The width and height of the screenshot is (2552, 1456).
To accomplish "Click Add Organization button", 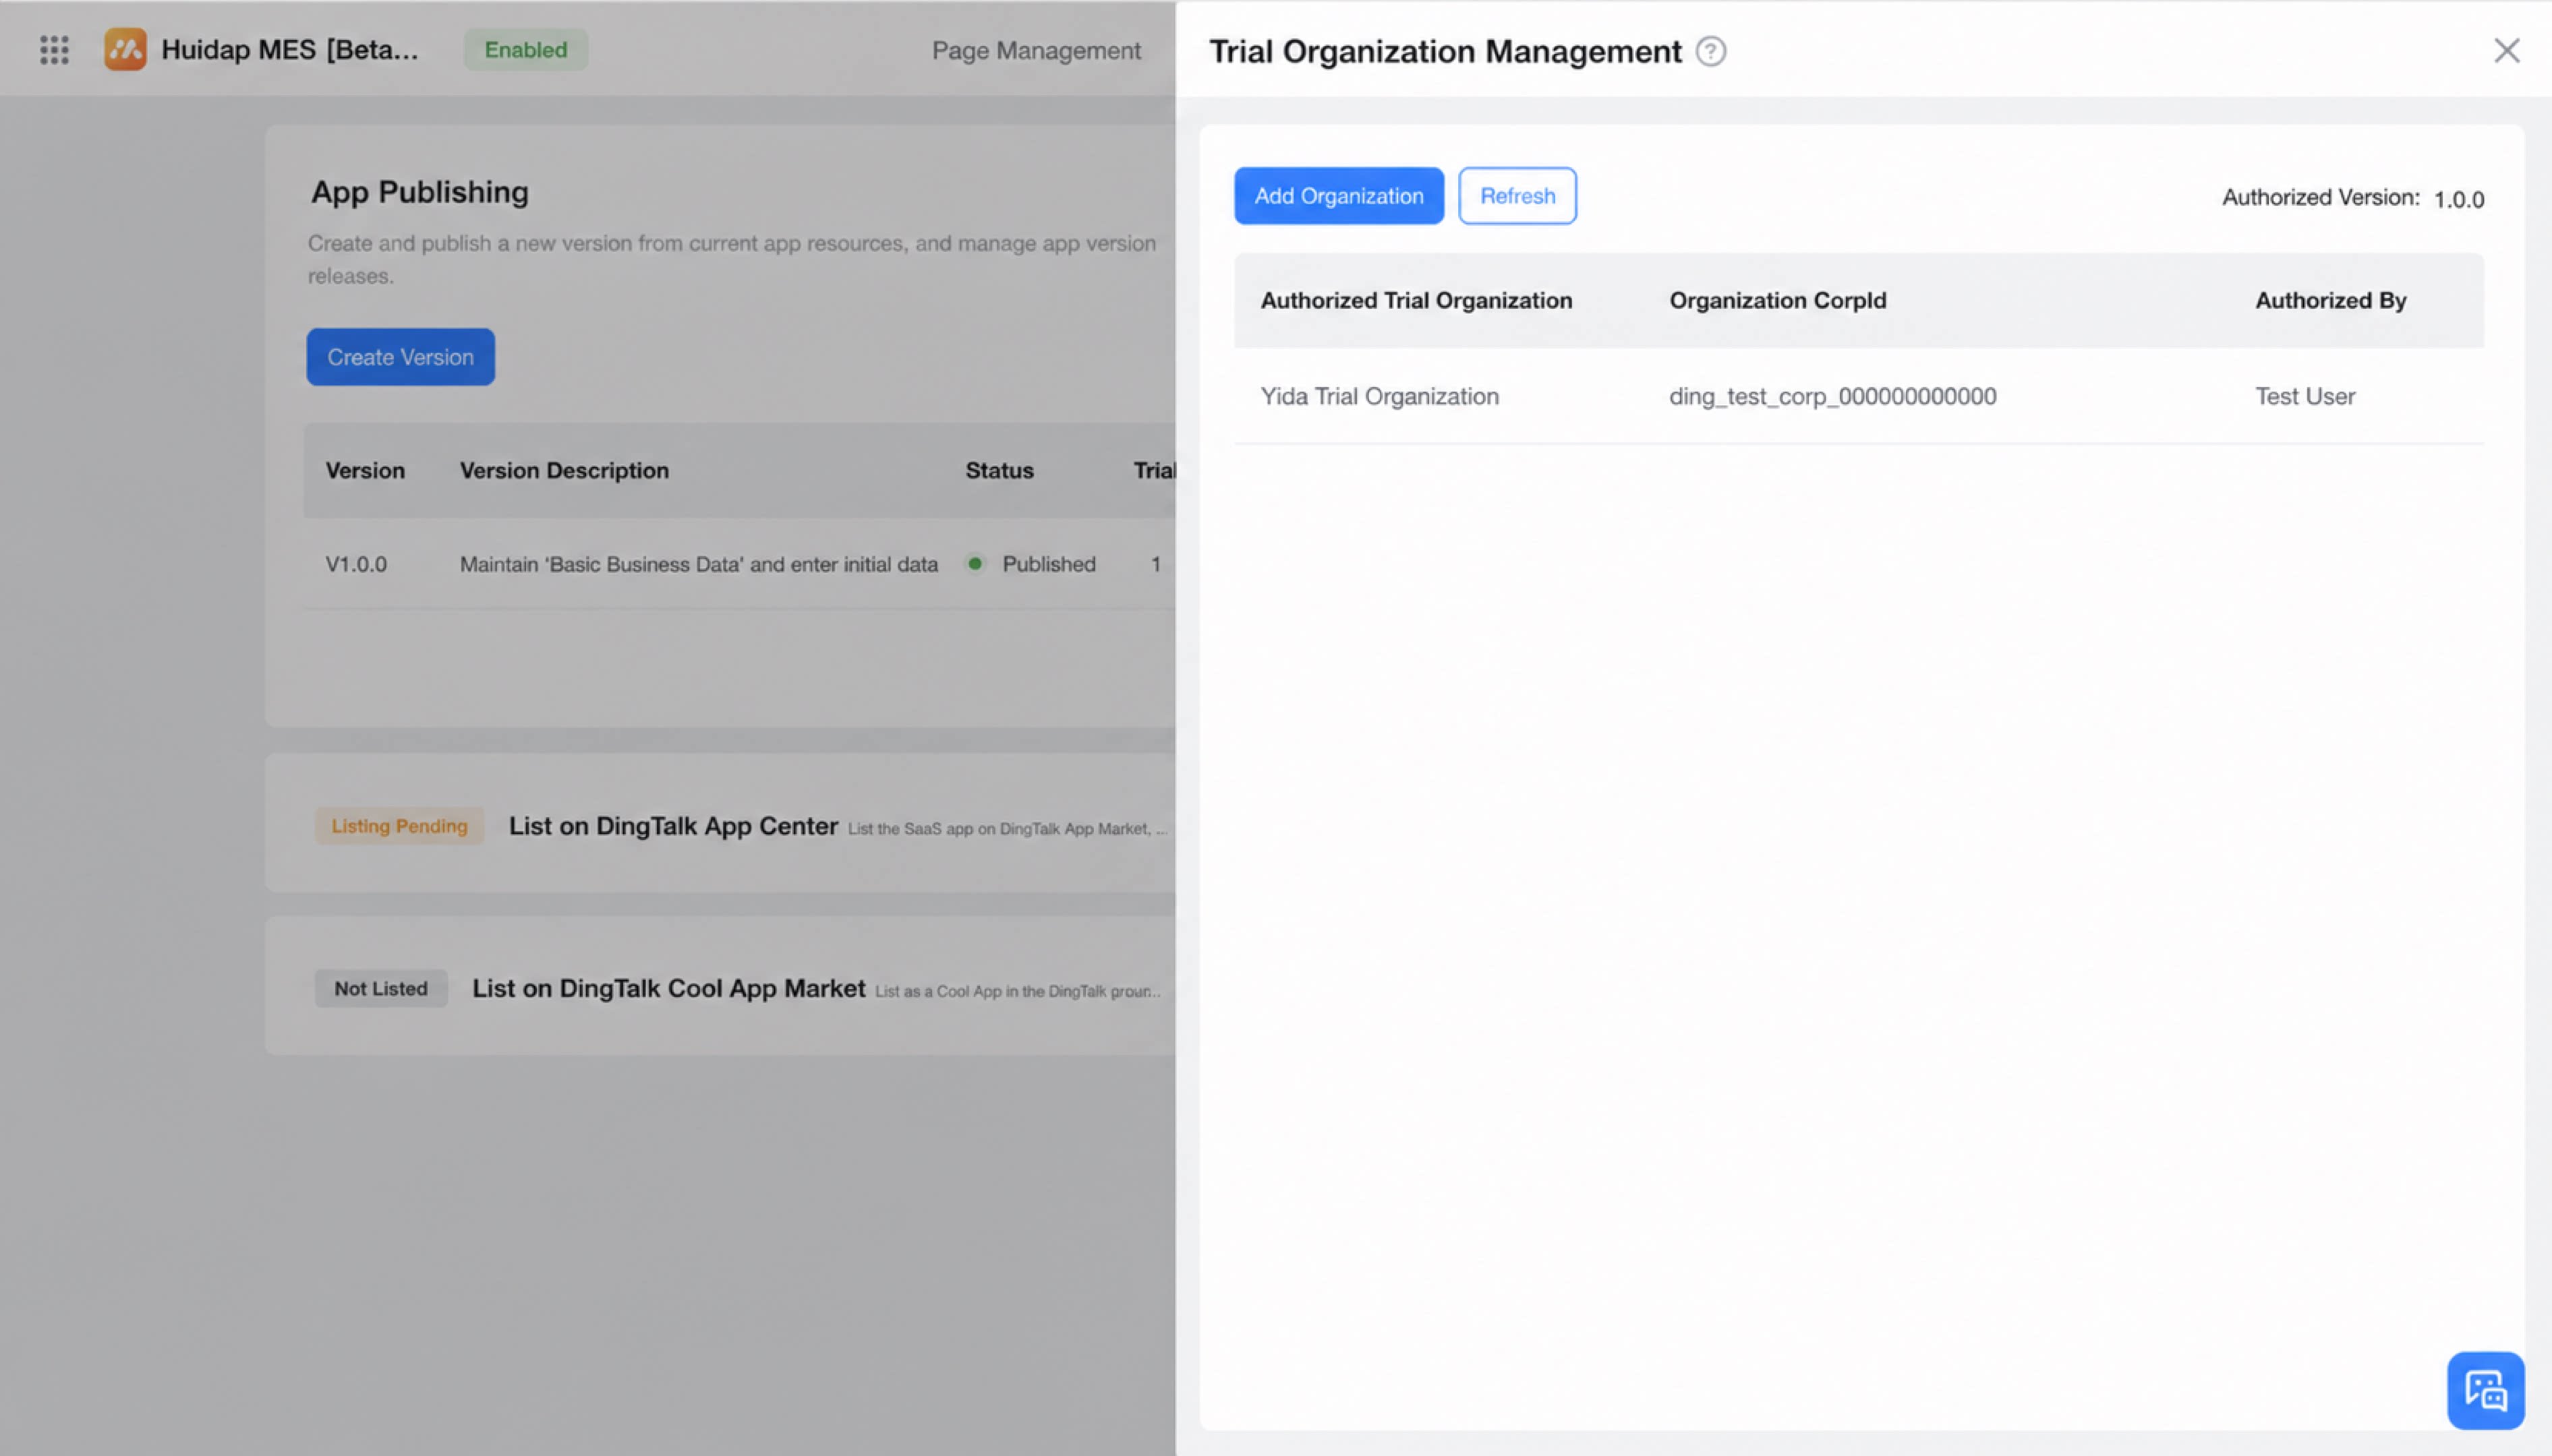I will (x=1339, y=196).
